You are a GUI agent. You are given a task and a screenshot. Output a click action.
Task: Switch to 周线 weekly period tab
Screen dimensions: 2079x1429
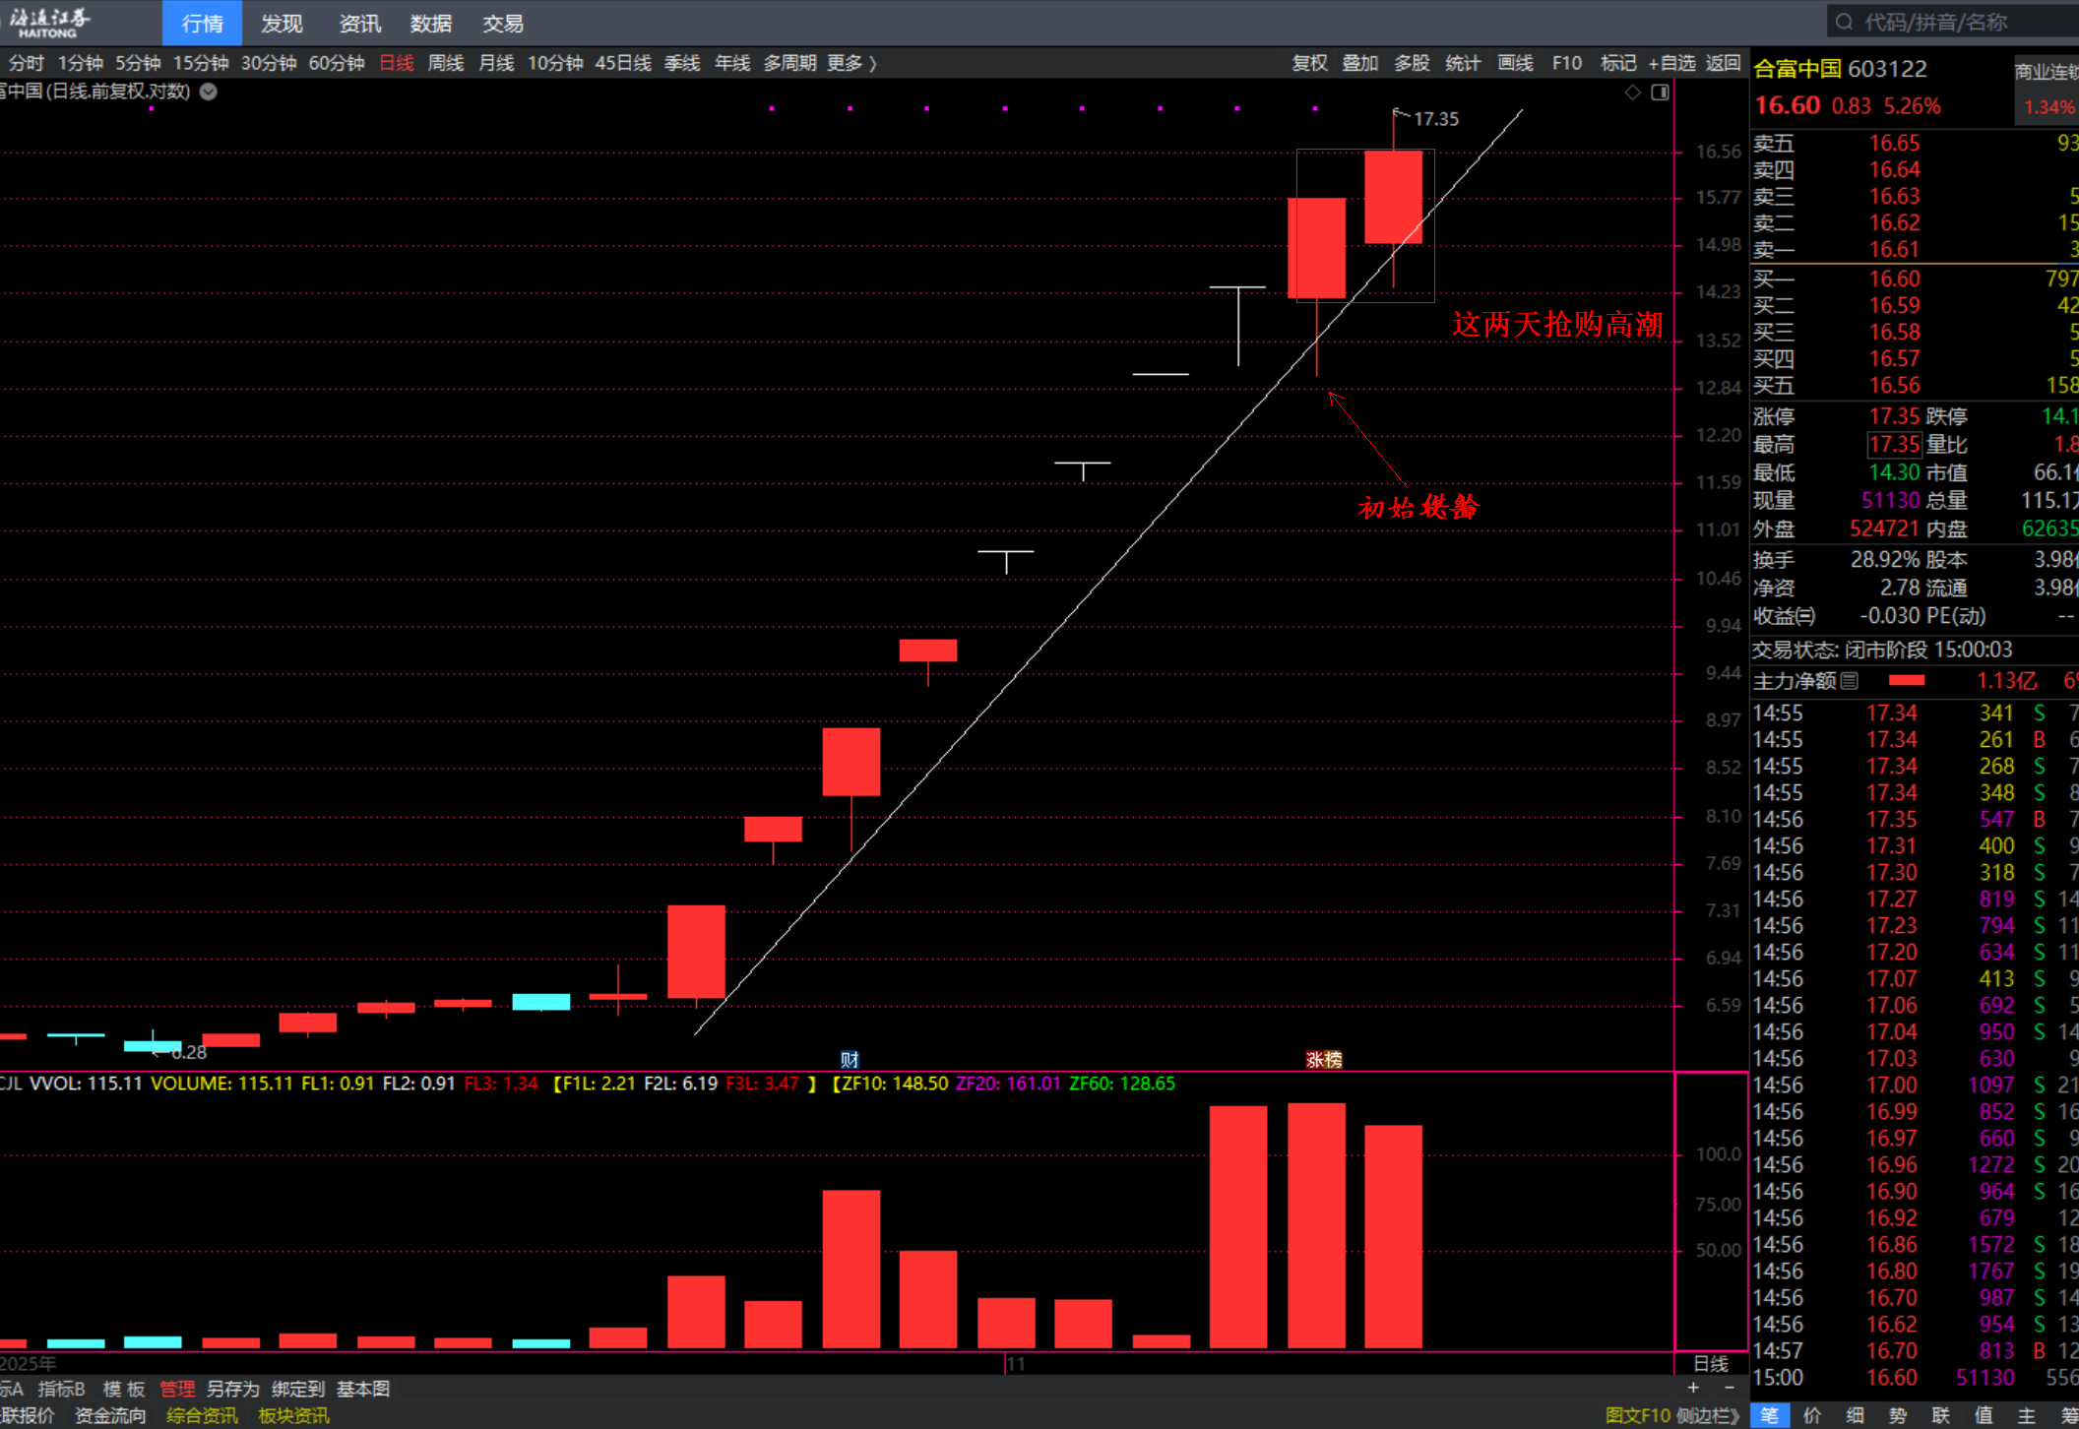[x=445, y=63]
